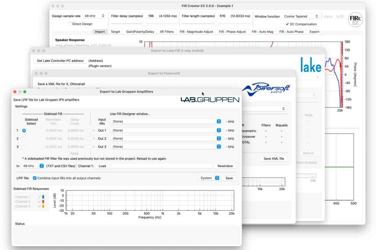Select Sideload radio button for row 3
This screenshot has height=250, width=376.
tap(24, 147)
